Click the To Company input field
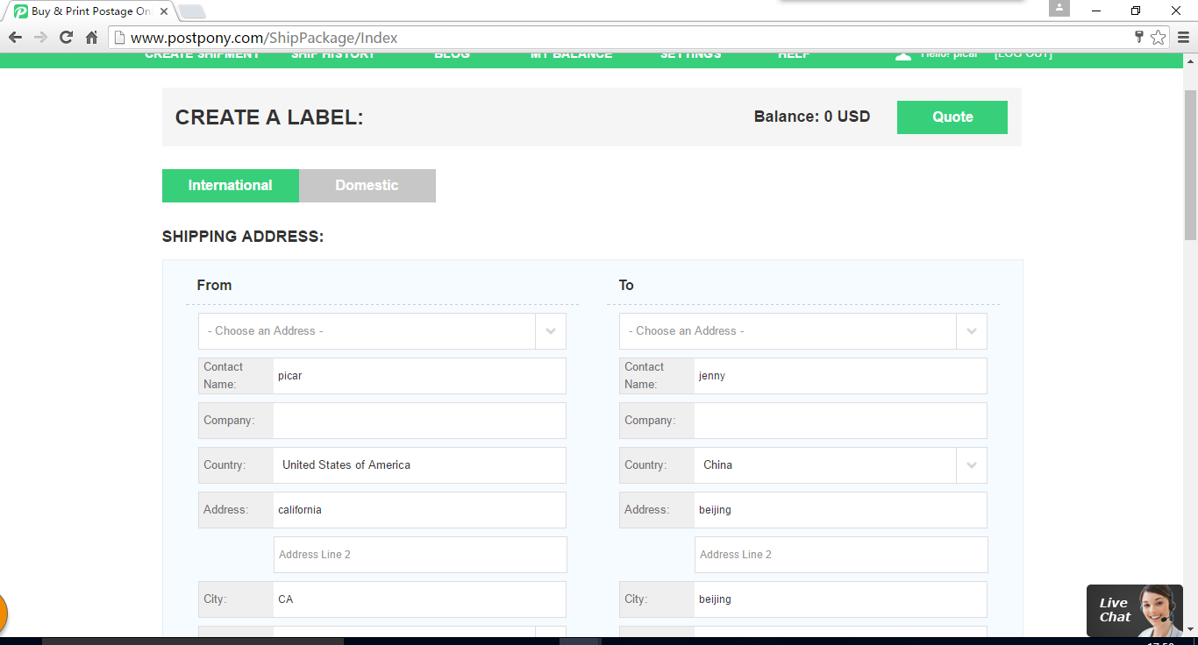Screen dimensions: 1198x645 (x=840, y=421)
